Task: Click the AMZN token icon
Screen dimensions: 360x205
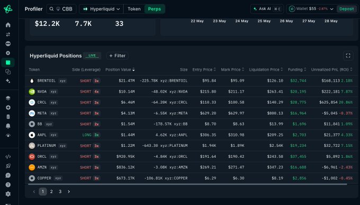Action: click(32, 167)
